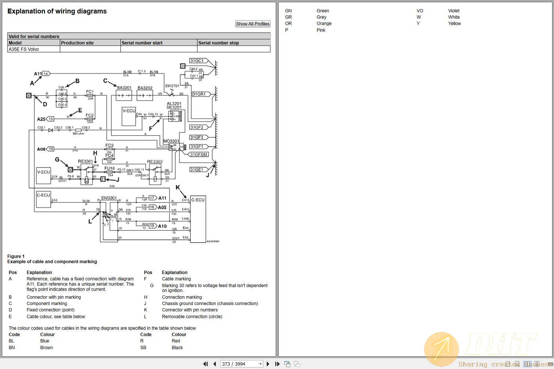Select the highlighted two-page view icon
This screenshot has width=554, height=369.
527,364
